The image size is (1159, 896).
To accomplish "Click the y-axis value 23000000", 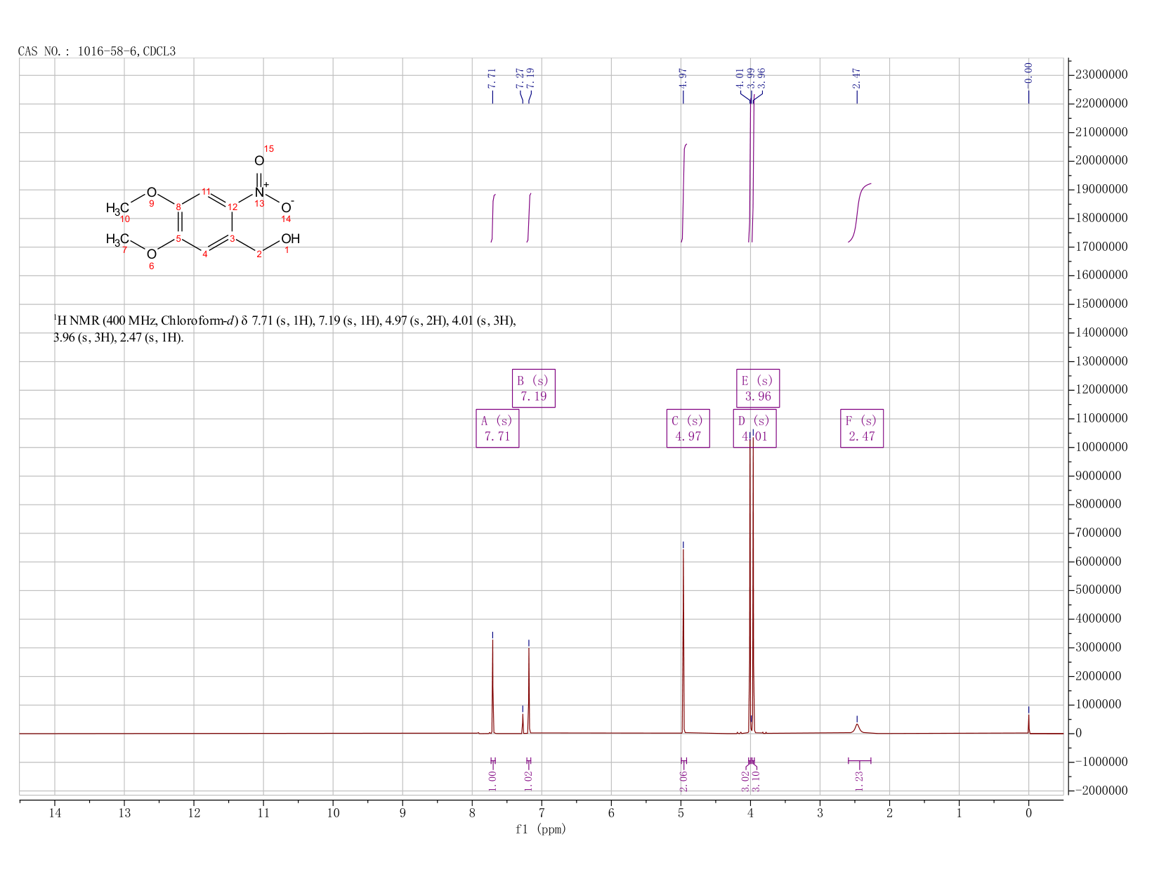I will click(1101, 74).
